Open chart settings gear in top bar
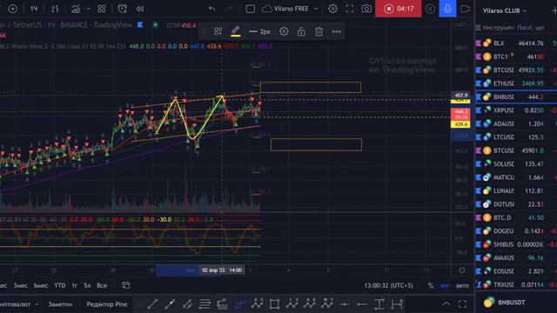This screenshot has width=557, height=313. pos(332,9)
